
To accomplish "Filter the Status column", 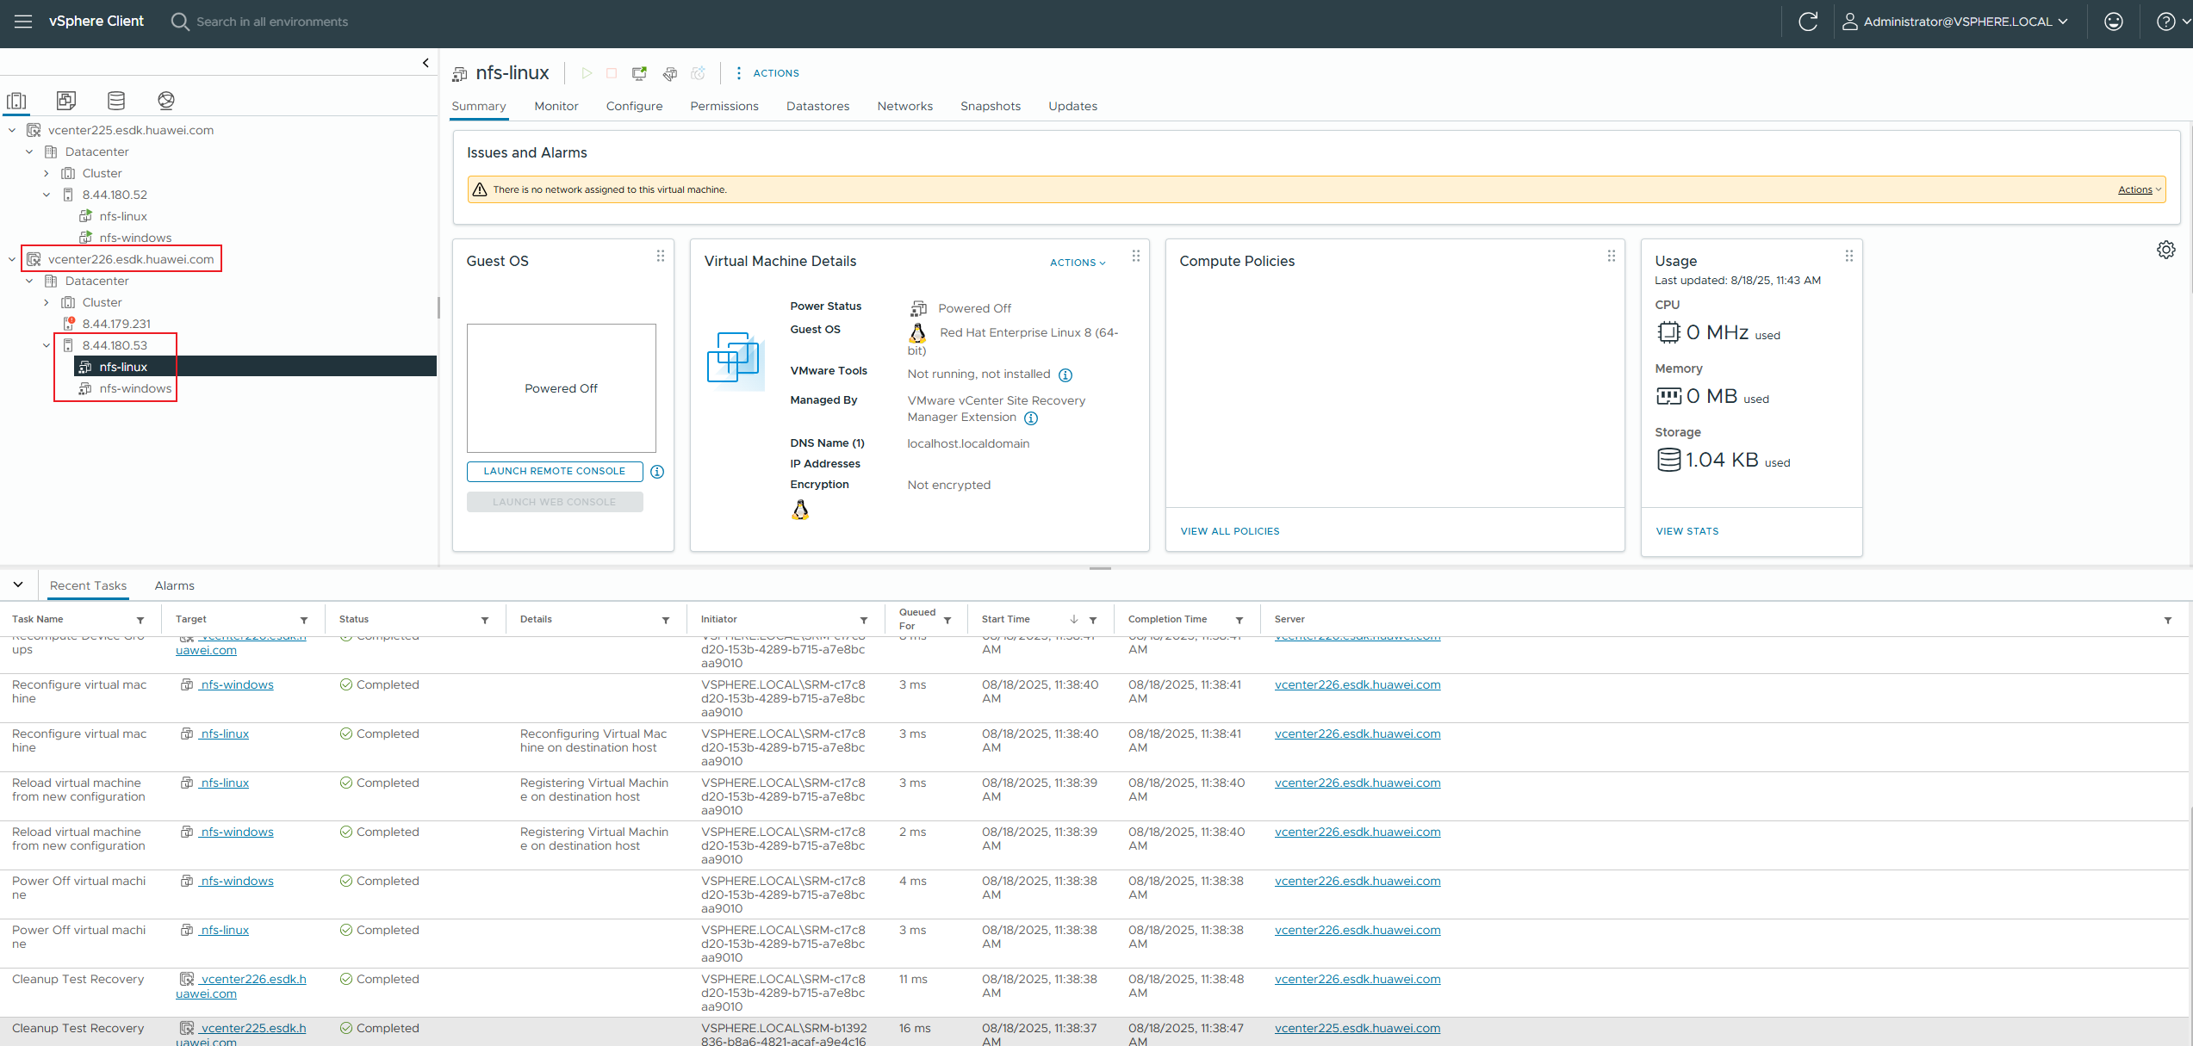I will (485, 620).
